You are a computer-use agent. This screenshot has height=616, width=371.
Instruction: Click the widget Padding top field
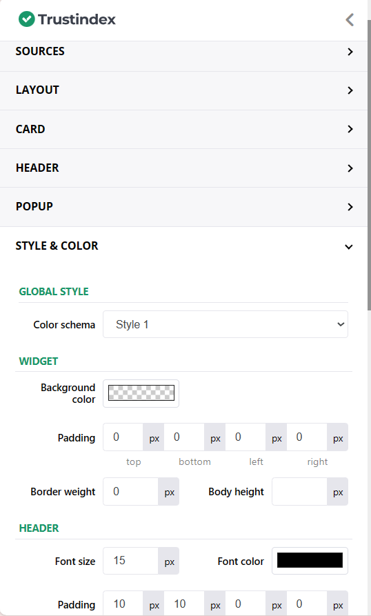coord(123,437)
